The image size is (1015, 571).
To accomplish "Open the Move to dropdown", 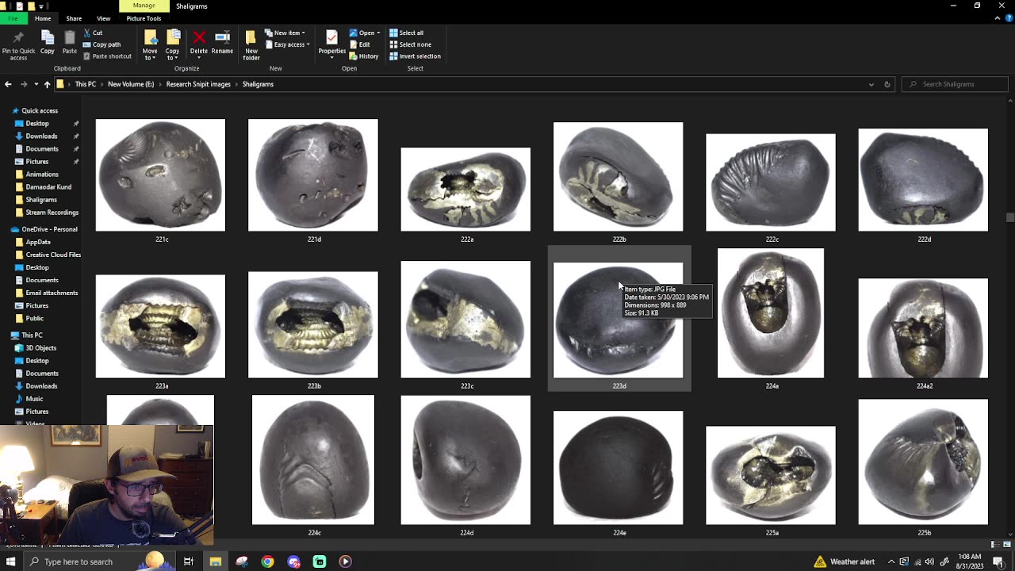I will click(x=150, y=46).
